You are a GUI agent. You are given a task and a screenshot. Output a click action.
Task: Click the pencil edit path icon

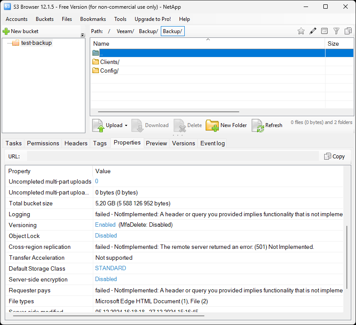tap(312, 31)
